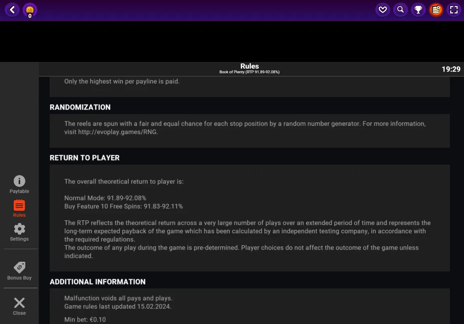Open the search magnifier icon
Image resolution: width=464 pixels, height=324 pixels.
401,10
